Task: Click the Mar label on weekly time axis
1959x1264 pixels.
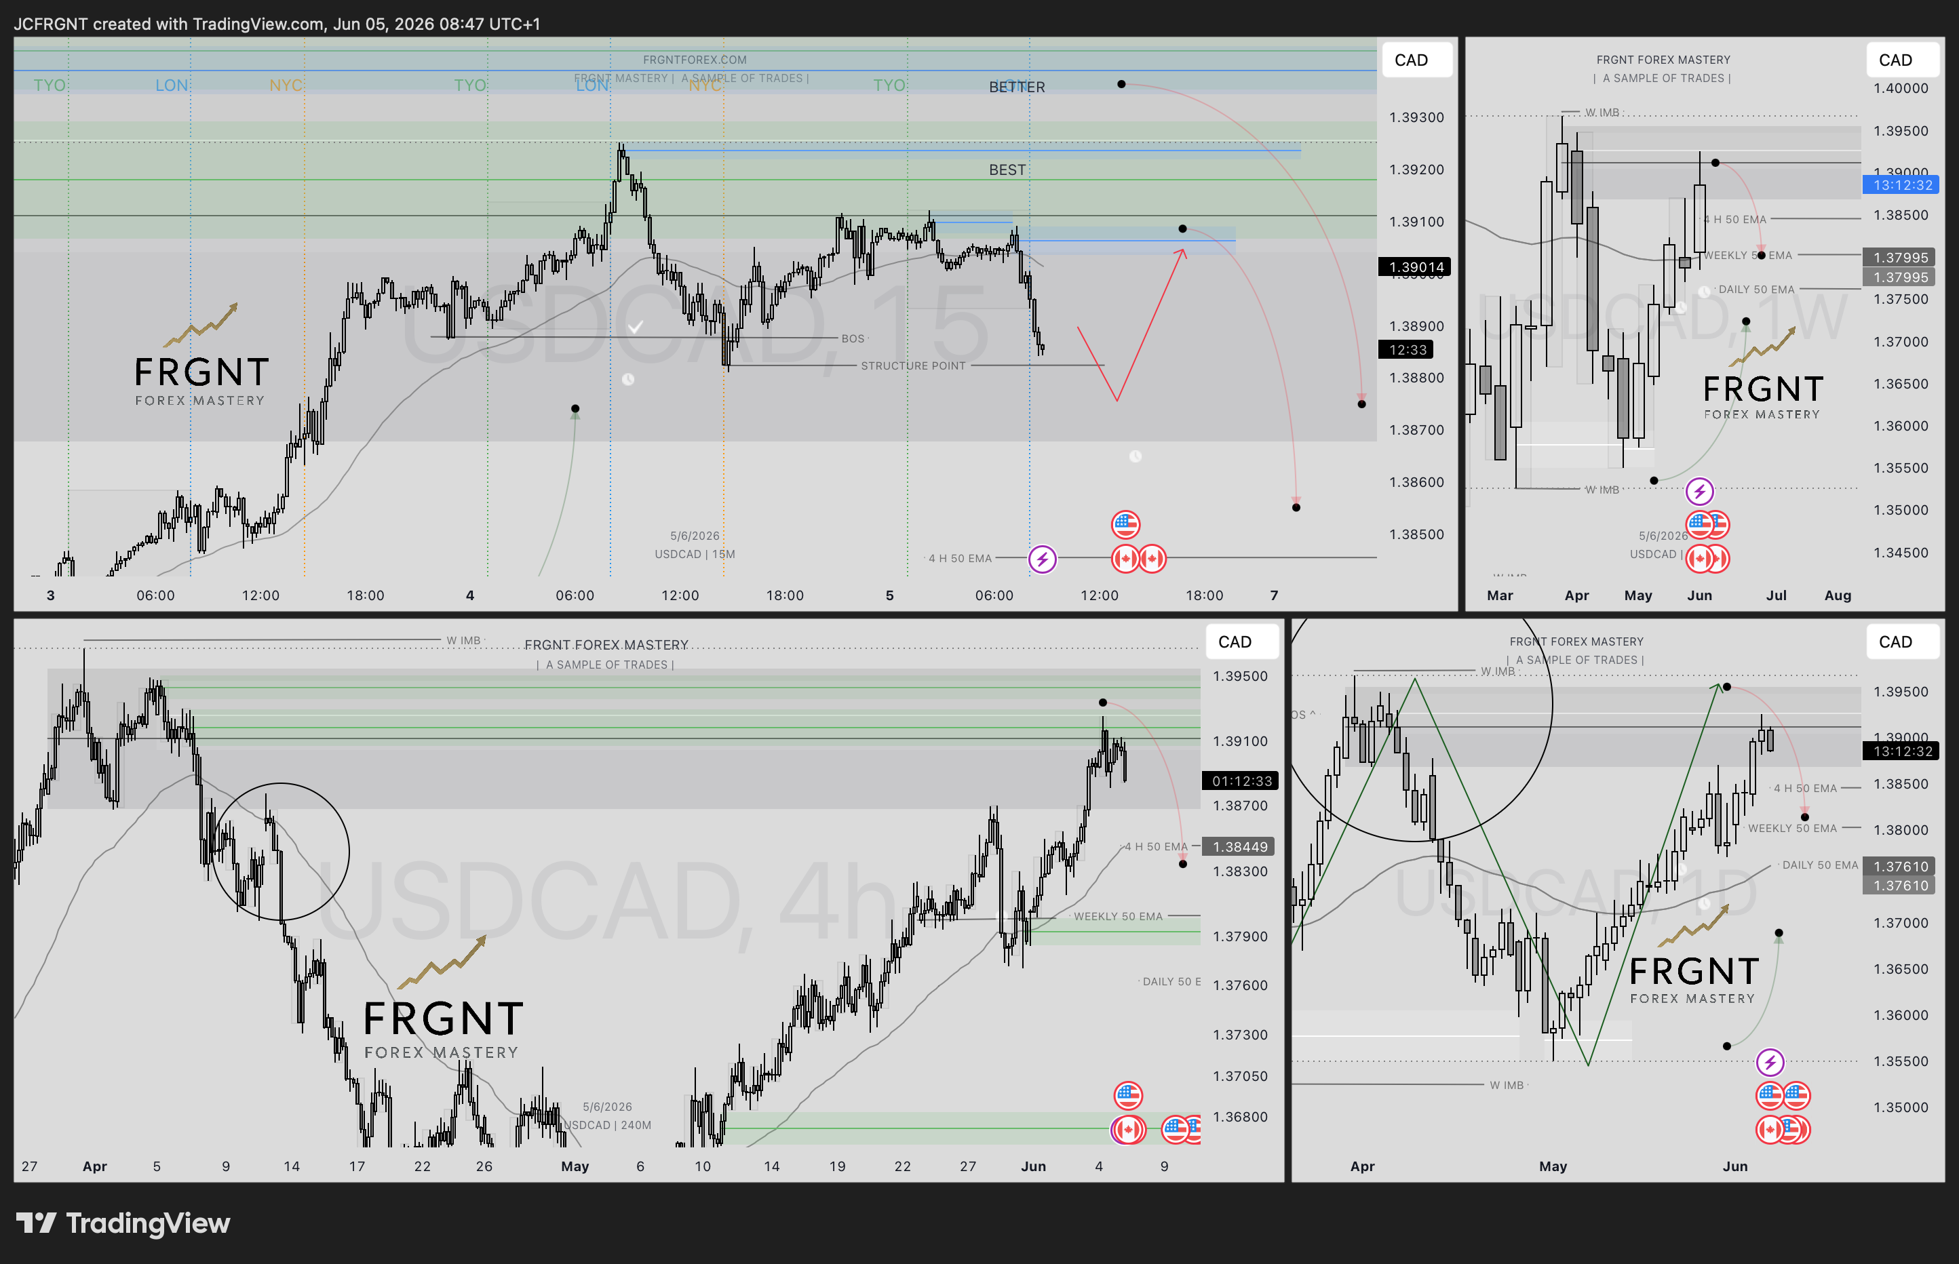Action: pyautogui.click(x=1499, y=596)
